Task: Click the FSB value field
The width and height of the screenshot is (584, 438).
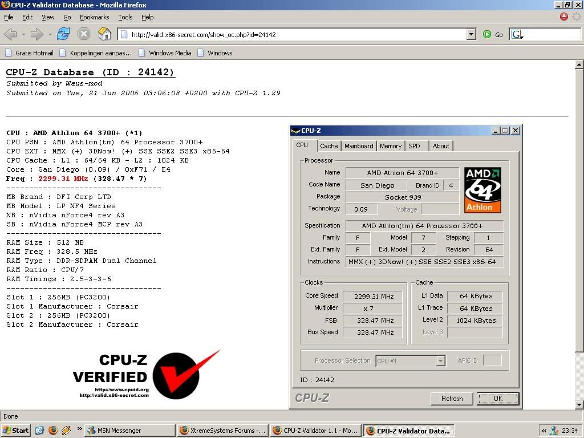Action: pyautogui.click(x=373, y=321)
